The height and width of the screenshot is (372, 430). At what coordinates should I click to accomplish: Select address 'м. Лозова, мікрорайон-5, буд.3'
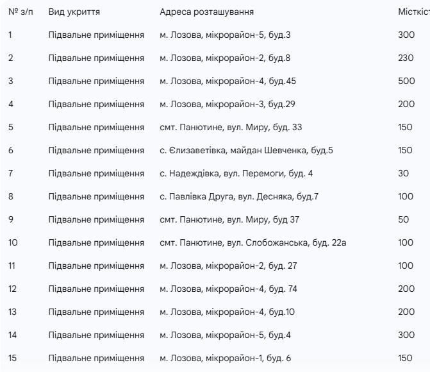pyautogui.click(x=225, y=35)
